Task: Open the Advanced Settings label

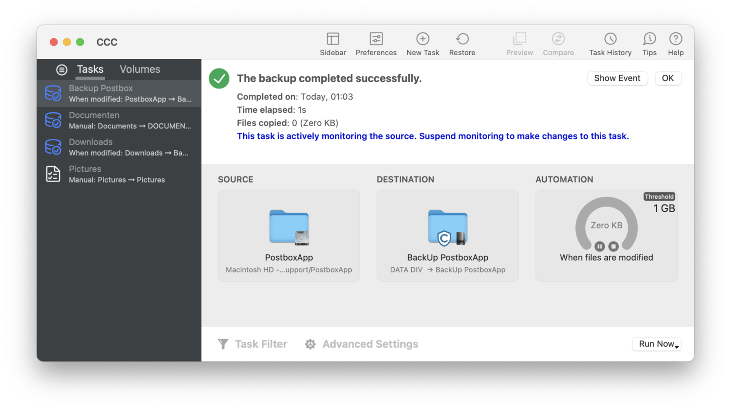Action: pyautogui.click(x=370, y=344)
